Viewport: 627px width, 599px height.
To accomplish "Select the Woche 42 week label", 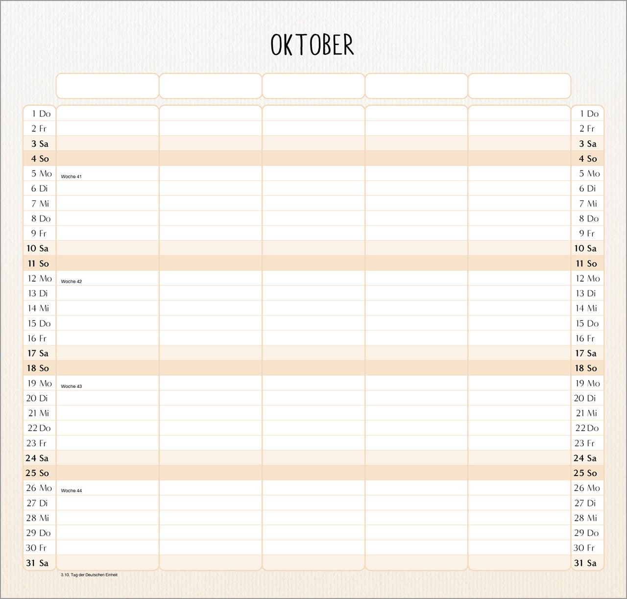I will tap(72, 282).
